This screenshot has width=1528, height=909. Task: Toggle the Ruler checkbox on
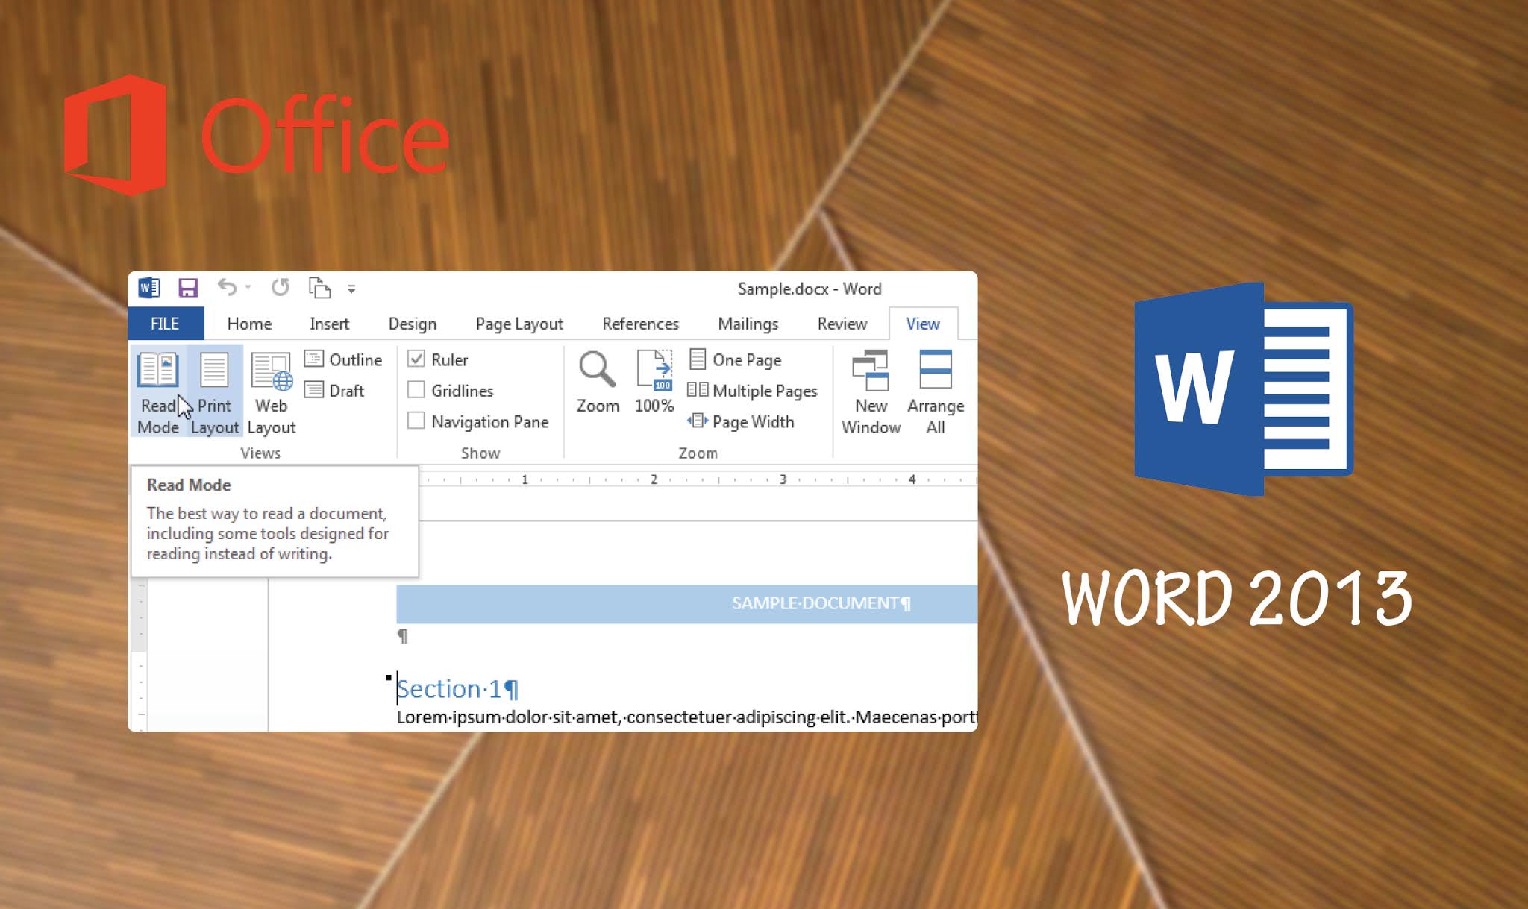pos(416,358)
